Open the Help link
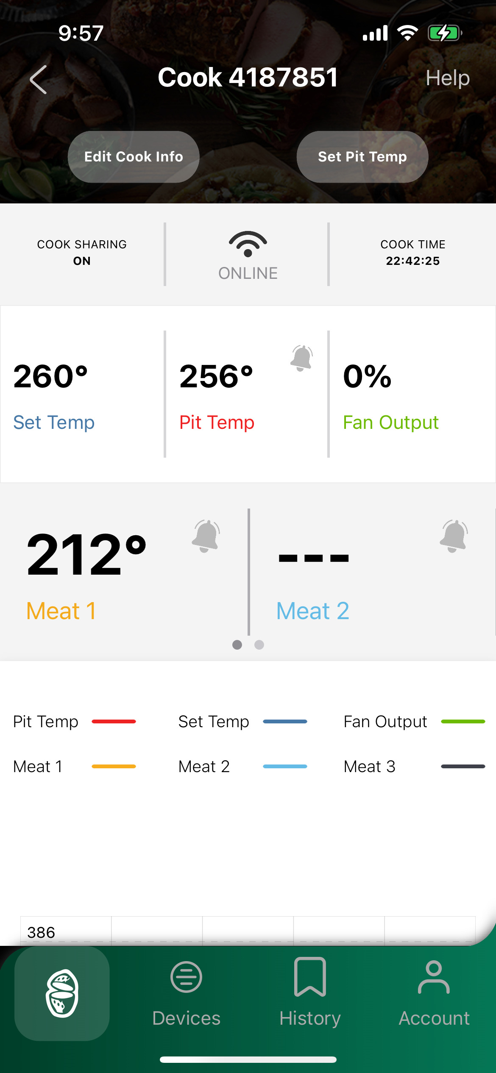The width and height of the screenshot is (496, 1073). tap(448, 78)
